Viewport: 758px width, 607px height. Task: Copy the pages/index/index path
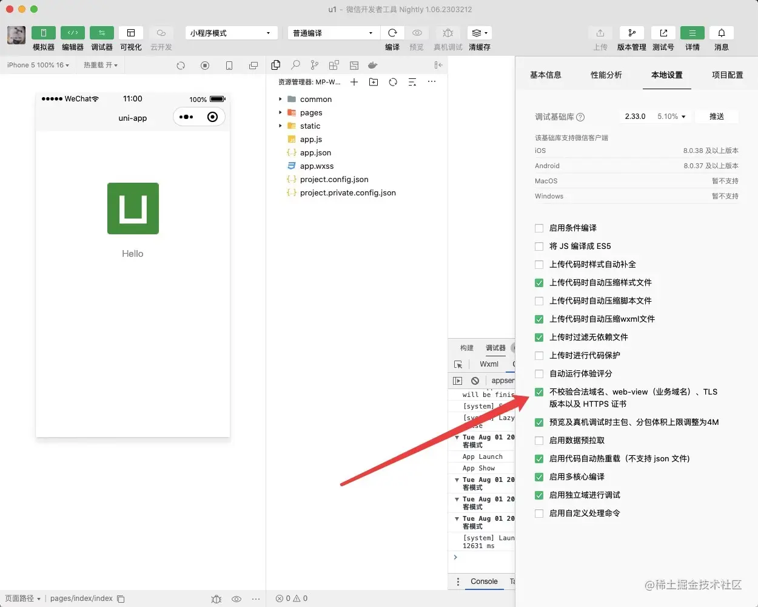(x=121, y=599)
